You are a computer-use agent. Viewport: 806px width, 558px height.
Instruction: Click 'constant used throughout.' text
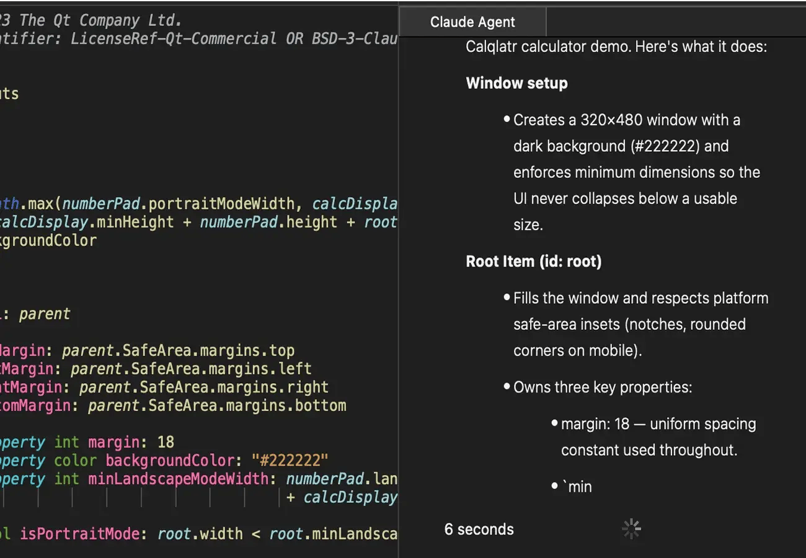coord(649,450)
